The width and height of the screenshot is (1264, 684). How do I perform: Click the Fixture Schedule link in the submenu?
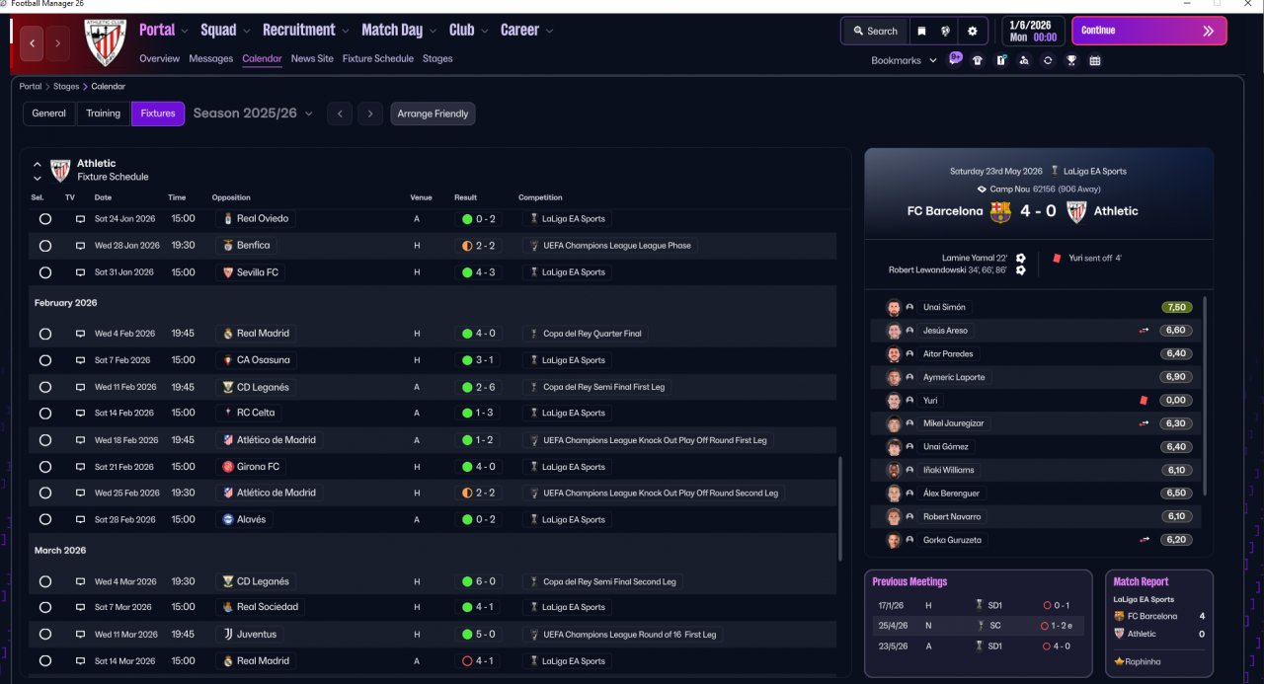(378, 58)
